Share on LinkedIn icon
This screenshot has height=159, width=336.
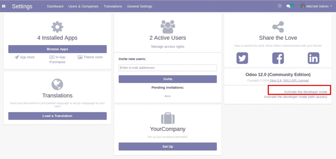tap(314, 58)
